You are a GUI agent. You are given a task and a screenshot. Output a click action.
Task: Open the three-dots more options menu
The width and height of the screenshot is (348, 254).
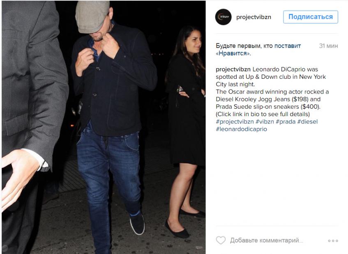[x=333, y=241]
